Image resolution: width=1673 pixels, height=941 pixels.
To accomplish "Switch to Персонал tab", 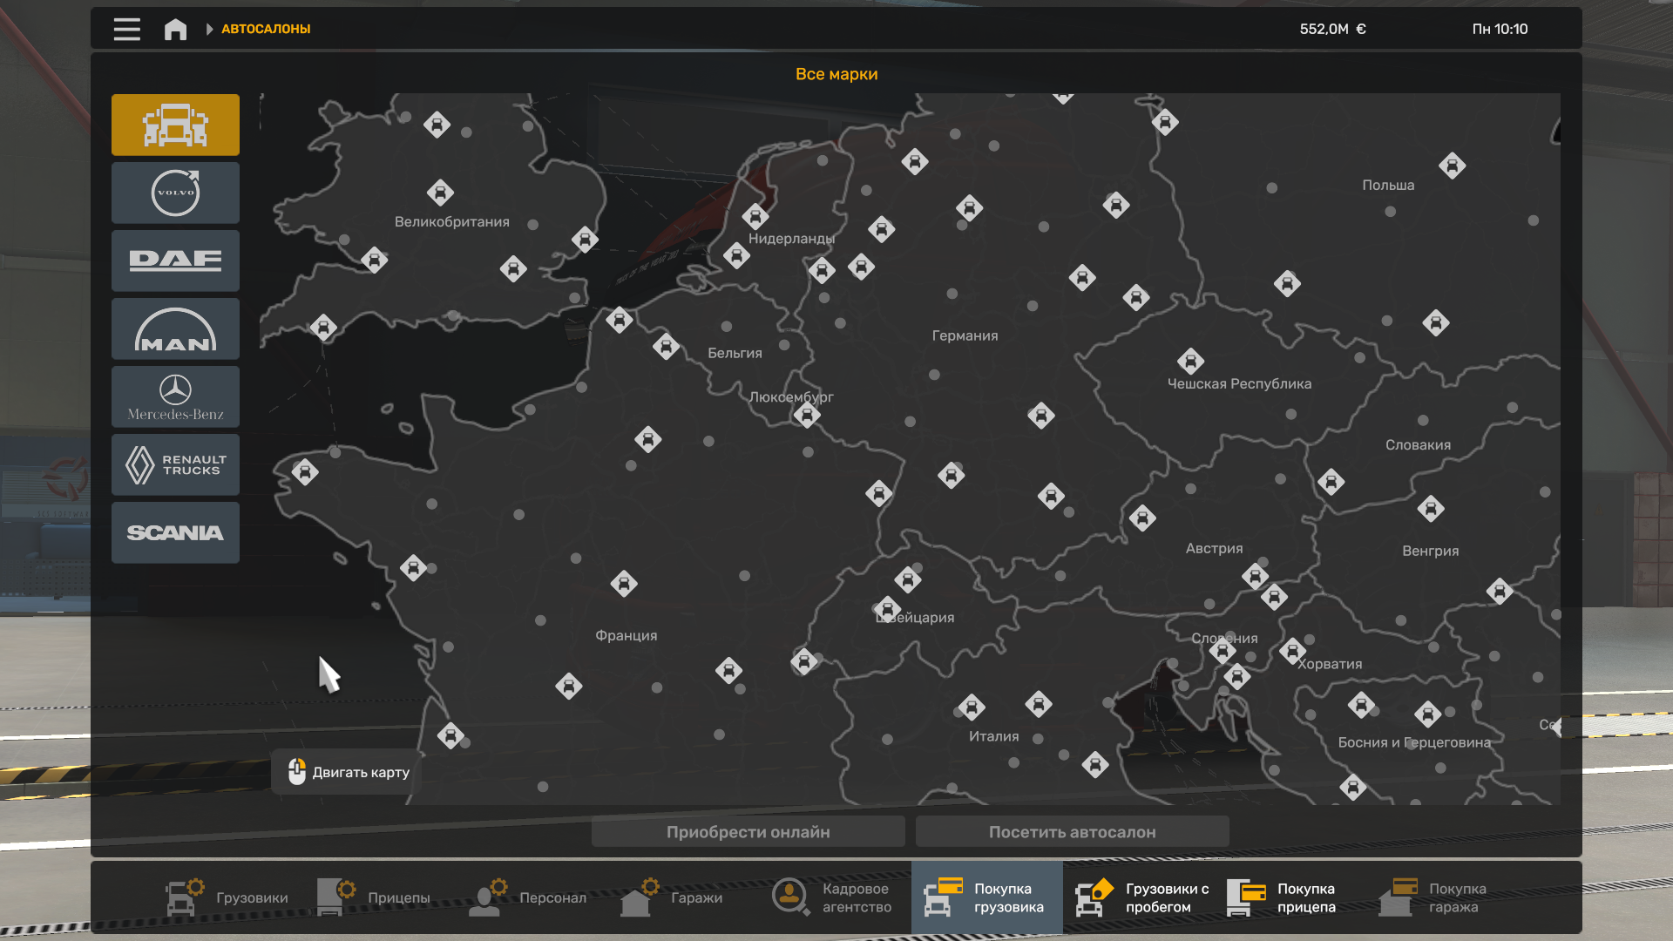I will pyautogui.click(x=528, y=897).
